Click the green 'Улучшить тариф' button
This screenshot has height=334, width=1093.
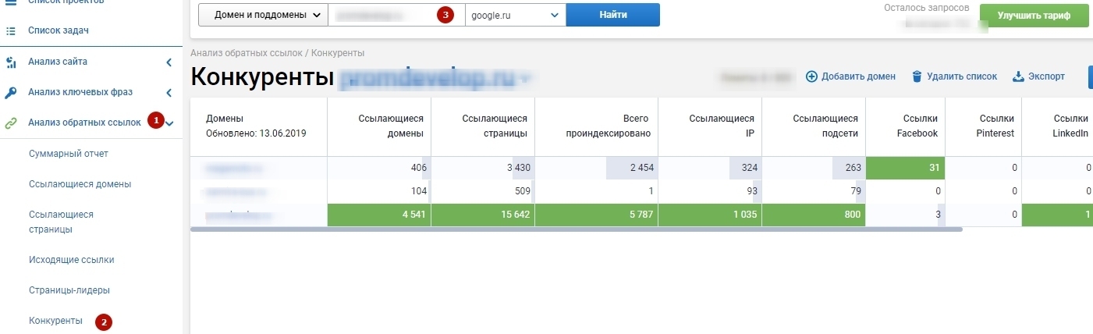pos(1034,15)
